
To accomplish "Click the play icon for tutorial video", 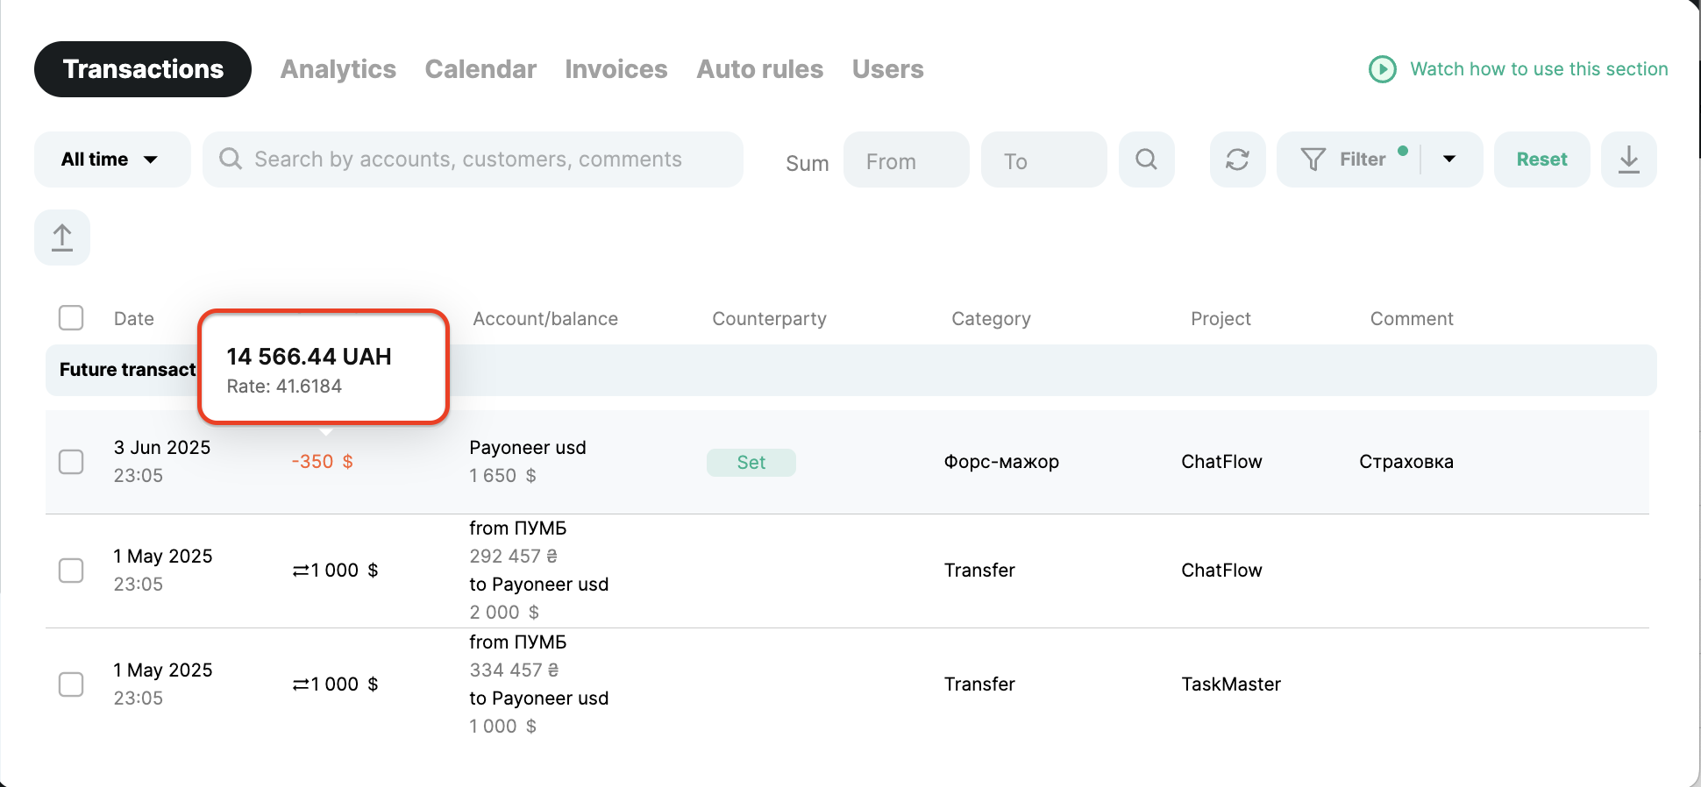I will tap(1383, 69).
